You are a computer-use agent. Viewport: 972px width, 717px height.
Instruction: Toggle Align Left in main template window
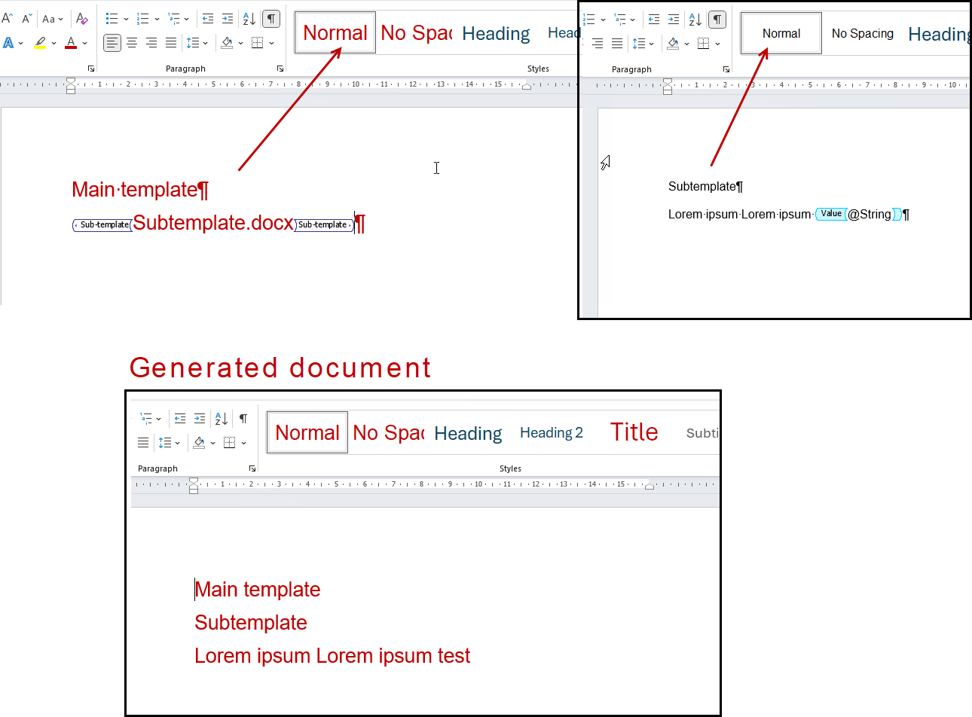(x=112, y=43)
